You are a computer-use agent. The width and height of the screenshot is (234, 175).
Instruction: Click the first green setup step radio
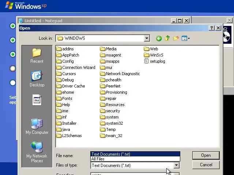[x=13, y=26]
